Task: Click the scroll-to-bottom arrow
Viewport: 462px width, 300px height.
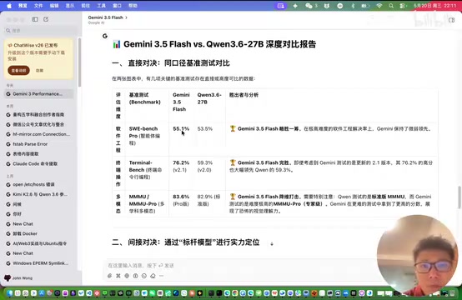Action: click(x=272, y=244)
